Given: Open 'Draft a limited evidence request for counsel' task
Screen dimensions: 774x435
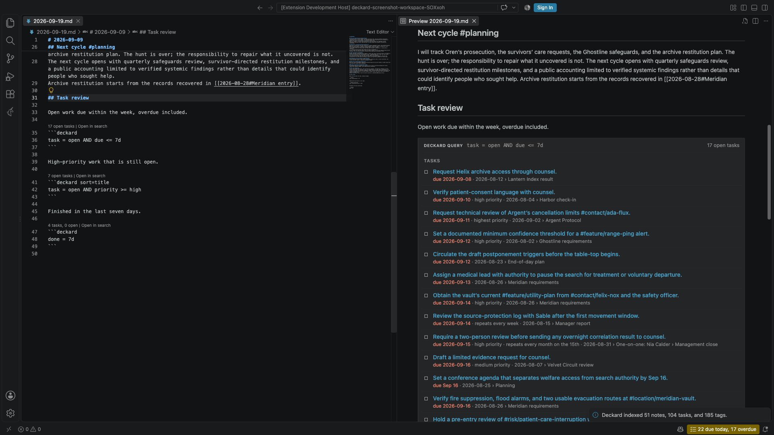Looking at the screenshot, I should pyautogui.click(x=491, y=357).
